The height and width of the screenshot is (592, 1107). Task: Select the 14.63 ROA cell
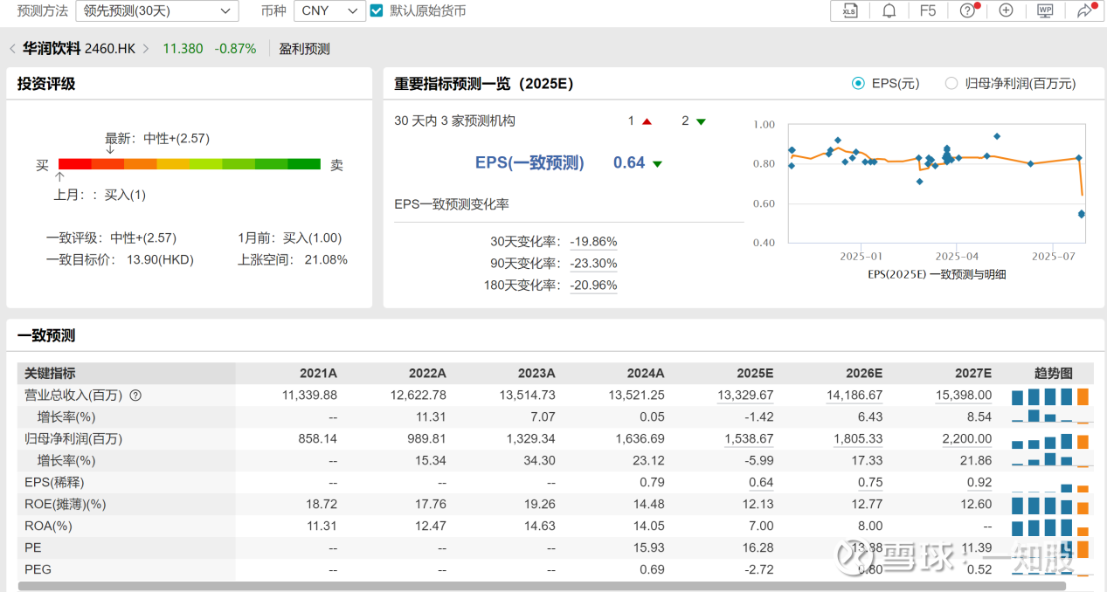point(540,527)
